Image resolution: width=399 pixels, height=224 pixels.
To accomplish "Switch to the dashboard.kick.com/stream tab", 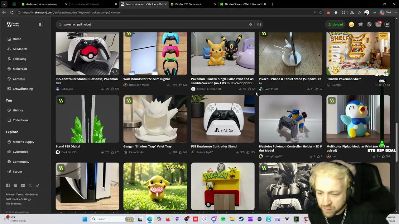I will [x=44, y=4].
